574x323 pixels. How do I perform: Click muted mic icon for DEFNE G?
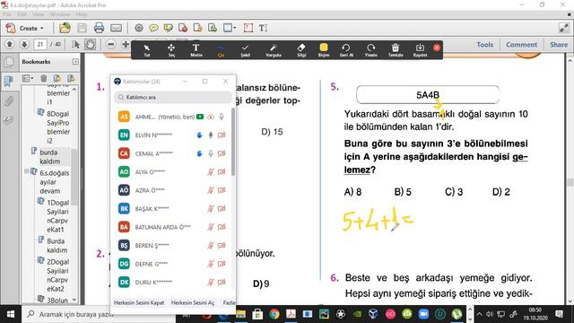[211, 264]
